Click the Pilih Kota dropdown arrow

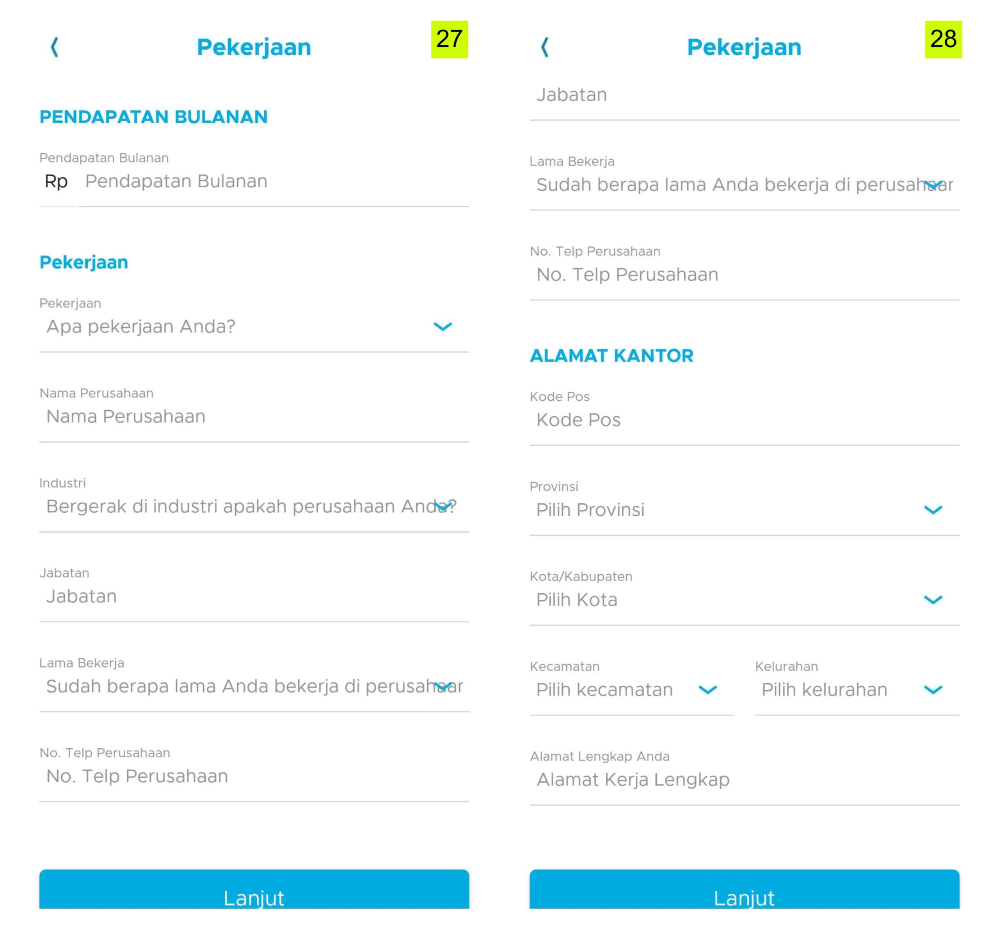933,600
